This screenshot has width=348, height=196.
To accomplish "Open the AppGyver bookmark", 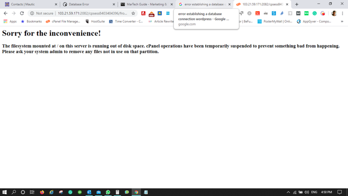I will [314, 21].
